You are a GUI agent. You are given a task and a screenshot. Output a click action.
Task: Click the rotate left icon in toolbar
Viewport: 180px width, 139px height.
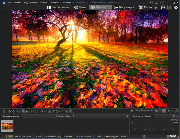click(x=10, y=111)
